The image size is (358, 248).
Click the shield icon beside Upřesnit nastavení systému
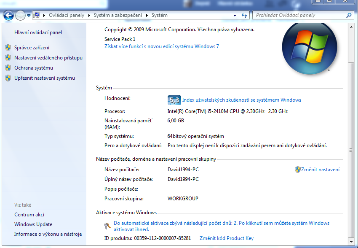pos(8,78)
